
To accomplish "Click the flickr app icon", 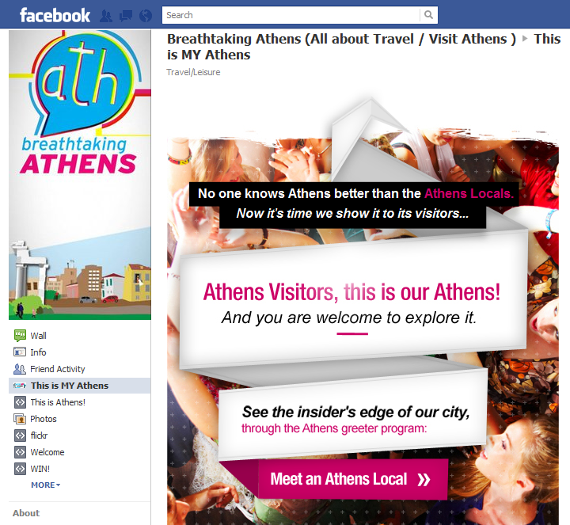I will (x=20, y=436).
